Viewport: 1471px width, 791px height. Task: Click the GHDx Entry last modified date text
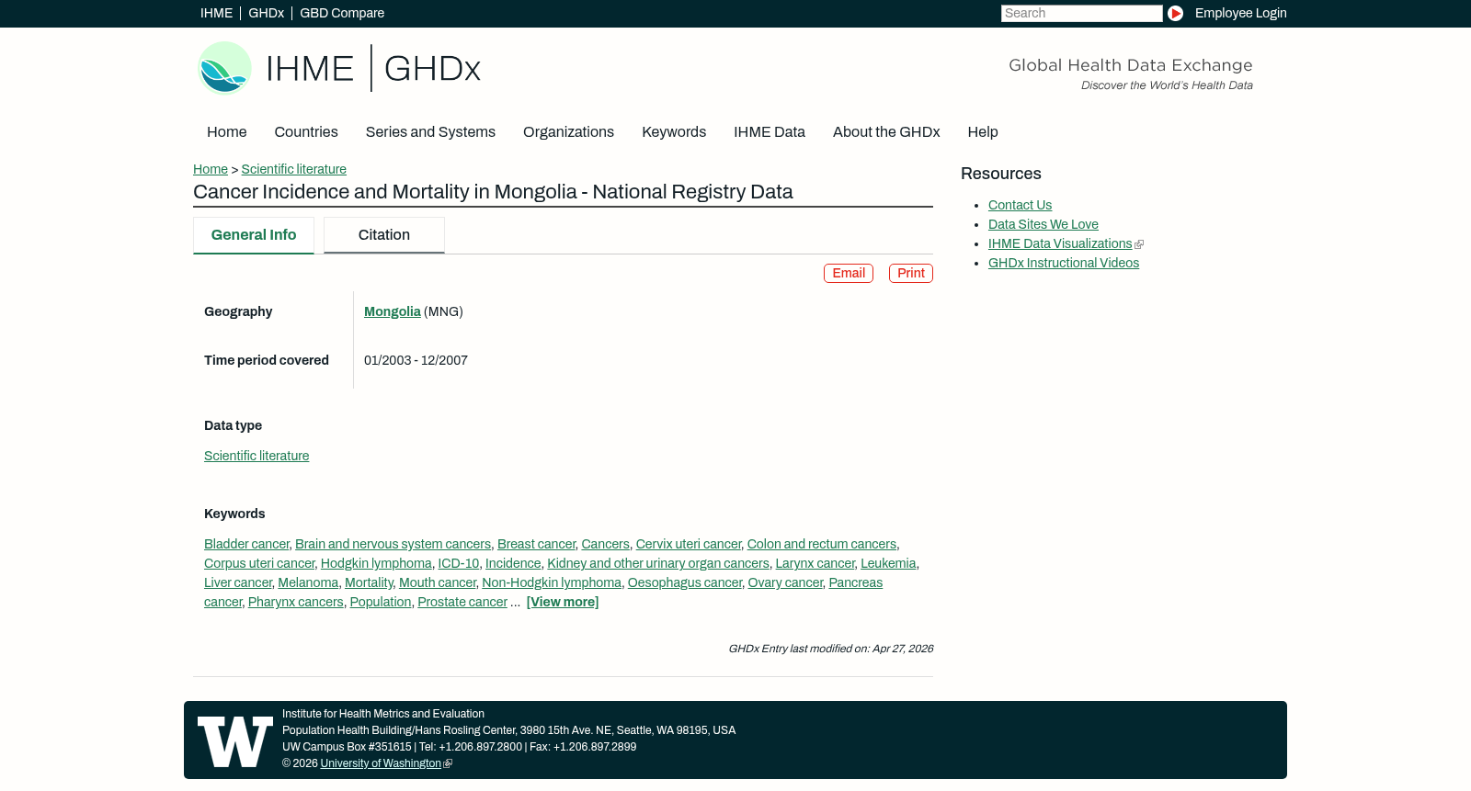[830, 649]
